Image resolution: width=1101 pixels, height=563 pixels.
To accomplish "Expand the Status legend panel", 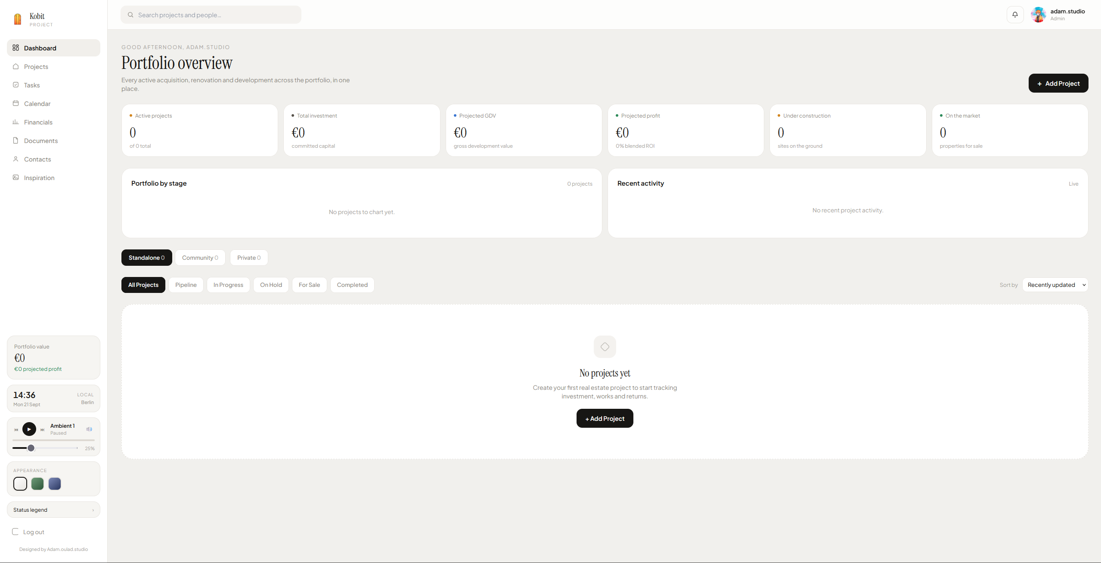I will point(53,510).
